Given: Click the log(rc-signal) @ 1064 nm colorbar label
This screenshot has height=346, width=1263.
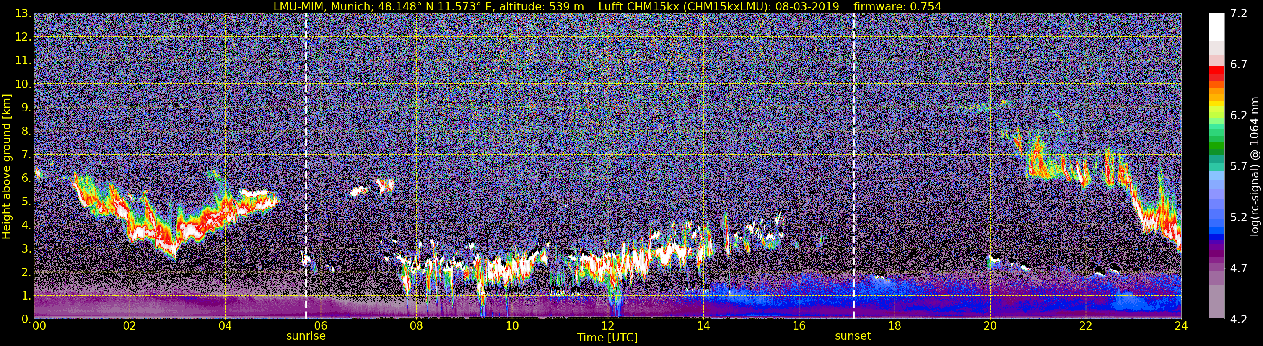Looking at the screenshot, I should (1254, 166).
